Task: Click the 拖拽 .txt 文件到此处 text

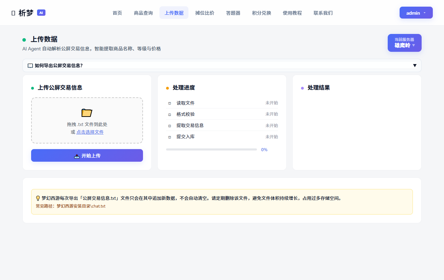Action: click(87, 124)
